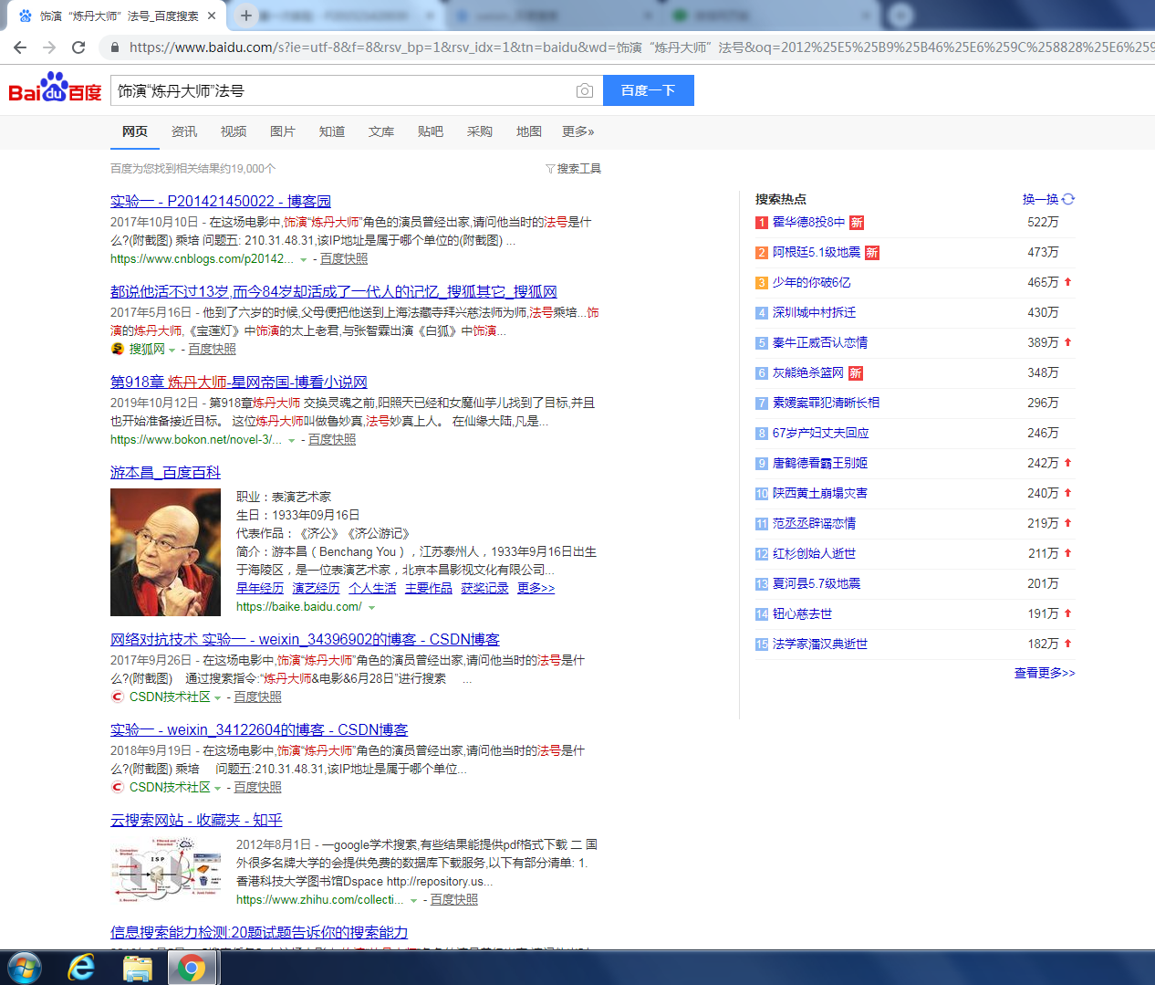Open 更多» category menu
Image resolution: width=1155 pixels, height=985 pixels.
578,131
